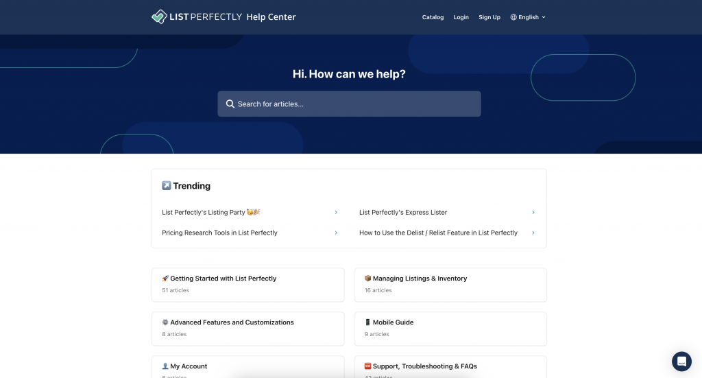Click the Help Center header title
This screenshot has height=378, width=702.
(271, 17)
